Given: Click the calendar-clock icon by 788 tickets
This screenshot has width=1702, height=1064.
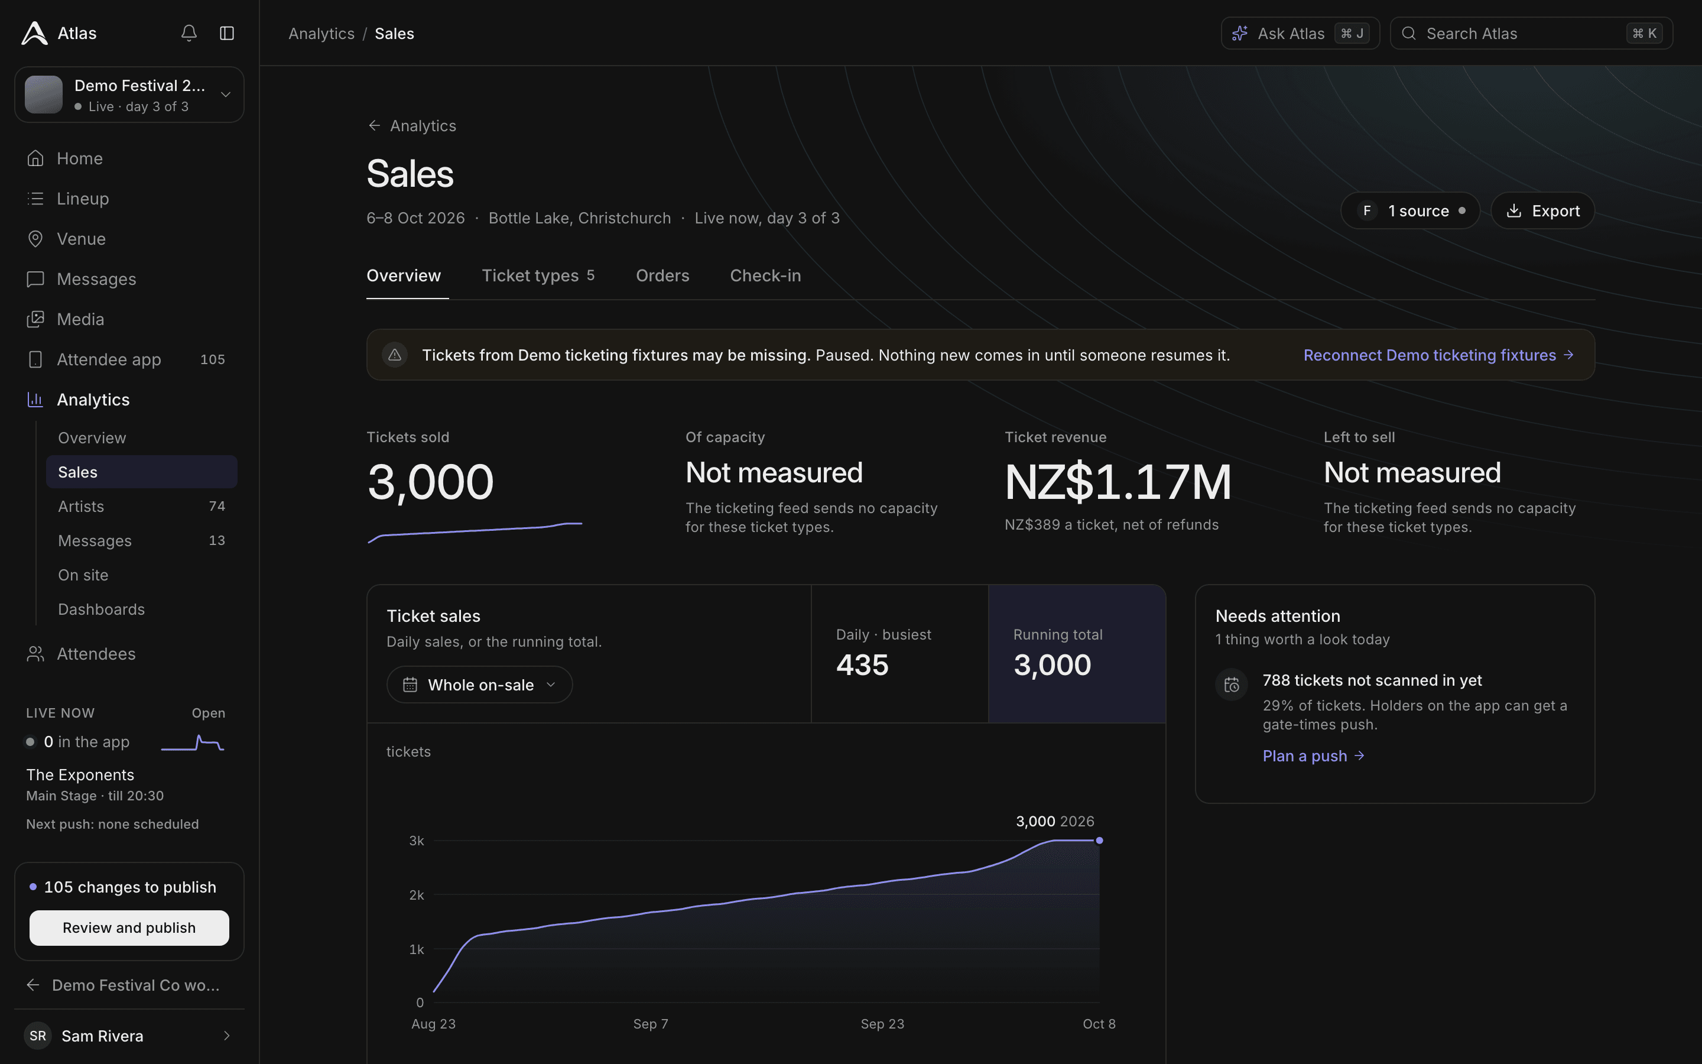Looking at the screenshot, I should 1232,685.
